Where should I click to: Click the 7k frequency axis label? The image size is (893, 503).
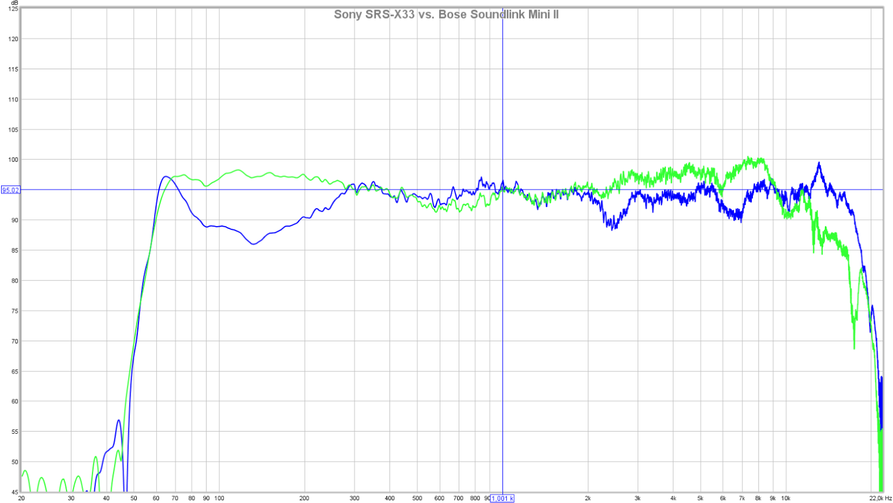[x=742, y=498]
